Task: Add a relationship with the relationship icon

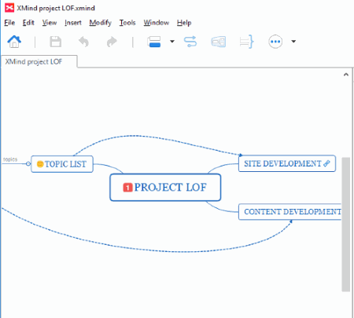Action: 190,42
